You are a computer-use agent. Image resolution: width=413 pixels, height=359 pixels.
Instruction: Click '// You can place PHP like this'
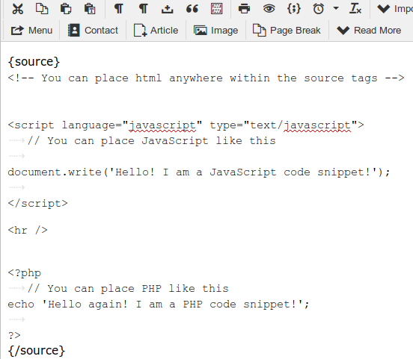click(x=128, y=289)
